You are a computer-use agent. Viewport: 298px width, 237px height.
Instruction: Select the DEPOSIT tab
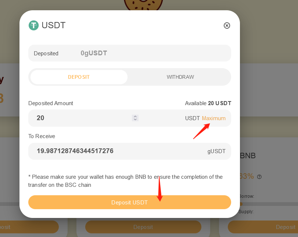[79, 77]
